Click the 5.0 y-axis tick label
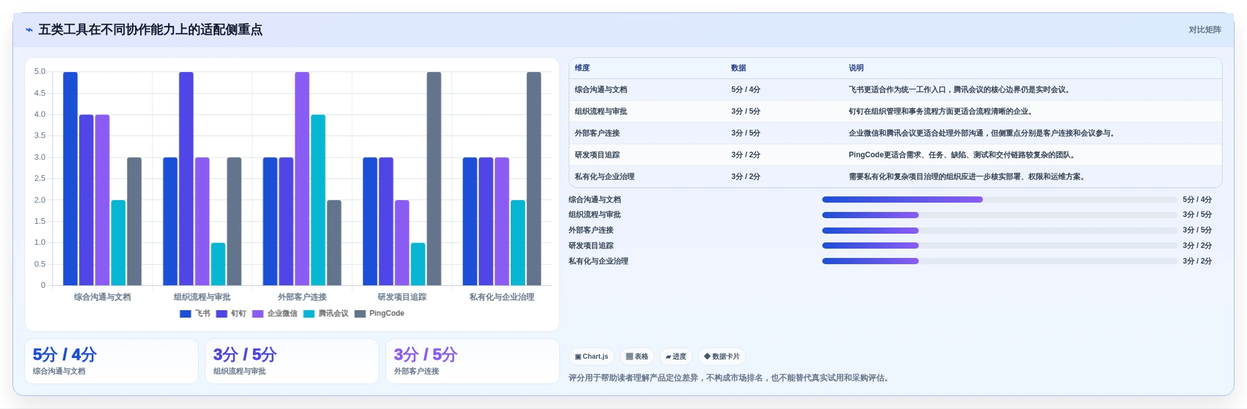Screen dimensions: 1247x409 click(x=40, y=72)
